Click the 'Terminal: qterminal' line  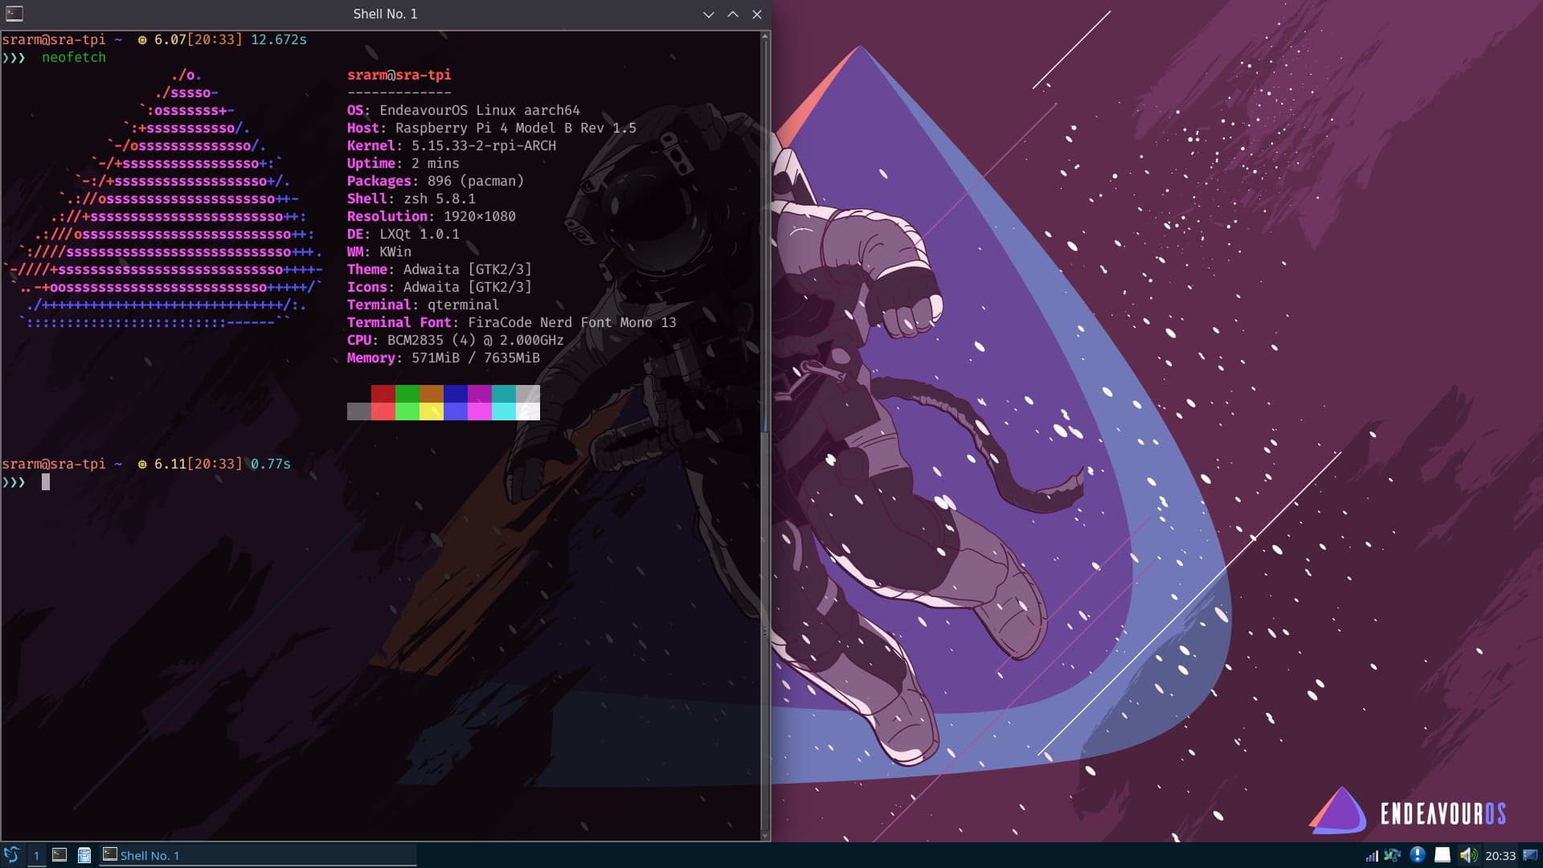(x=424, y=305)
